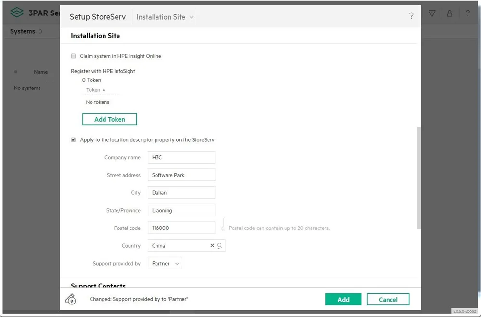
Task: Open the user session icon in the header
Action: tap(449, 13)
